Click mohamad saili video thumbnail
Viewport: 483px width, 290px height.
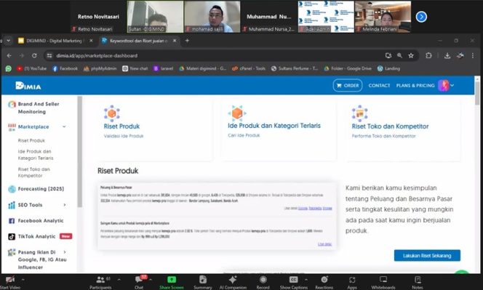point(212,17)
